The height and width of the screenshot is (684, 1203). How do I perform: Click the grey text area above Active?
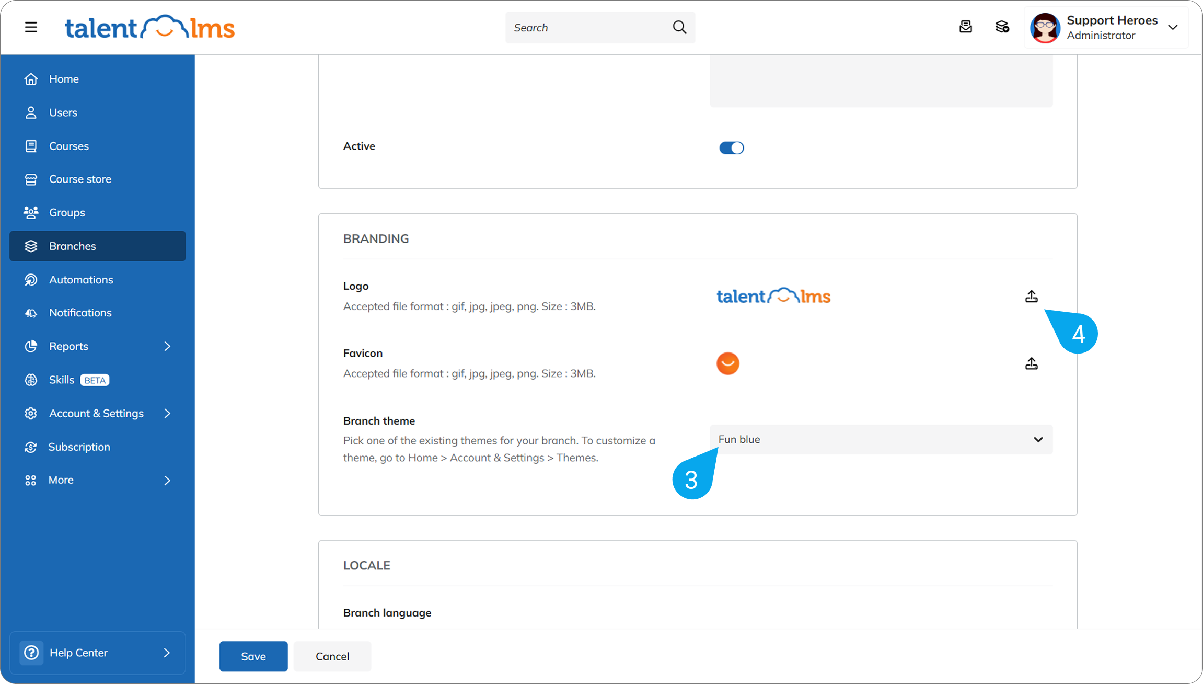coord(881,81)
